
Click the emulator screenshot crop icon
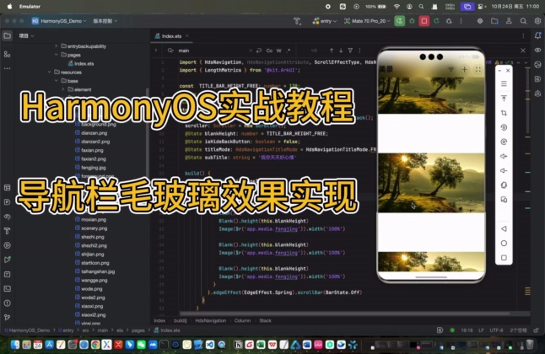coord(504,113)
